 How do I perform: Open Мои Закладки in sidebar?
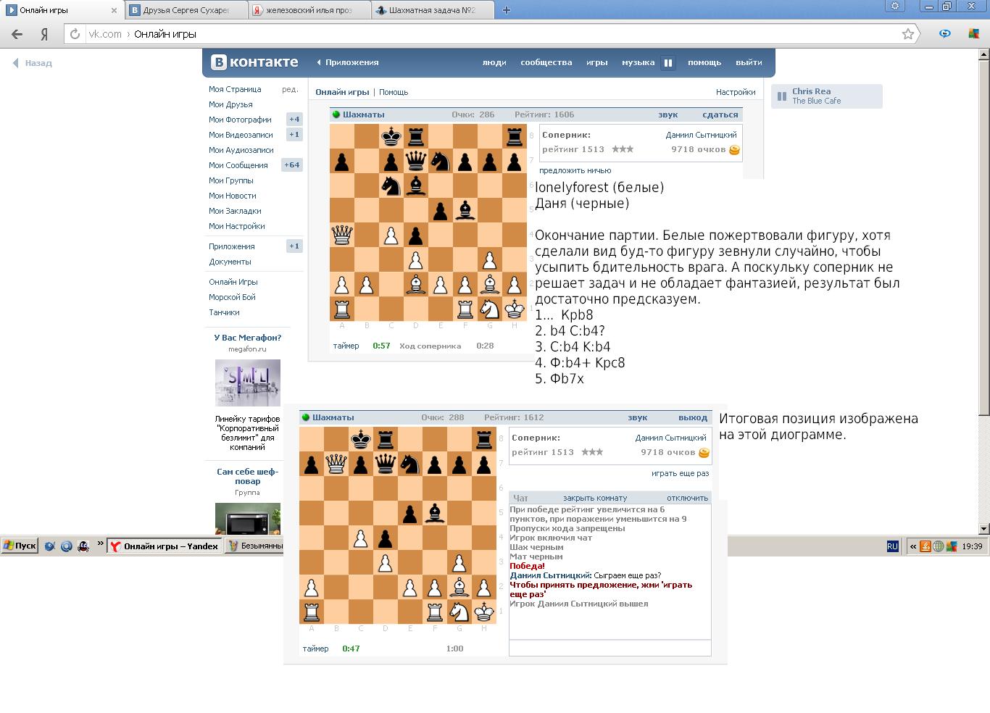(x=235, y=211)
